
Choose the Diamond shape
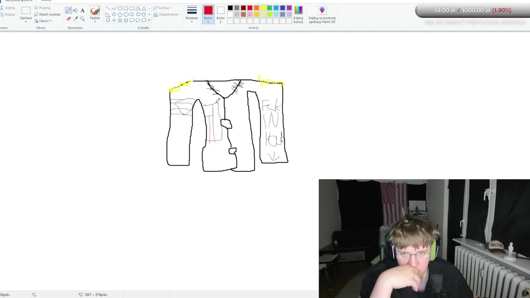114,14
